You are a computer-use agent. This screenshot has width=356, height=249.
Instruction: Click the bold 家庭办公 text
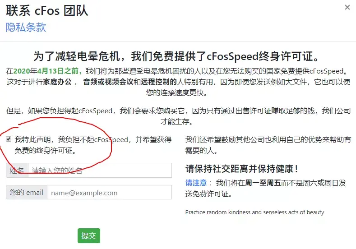coord(57,82)
